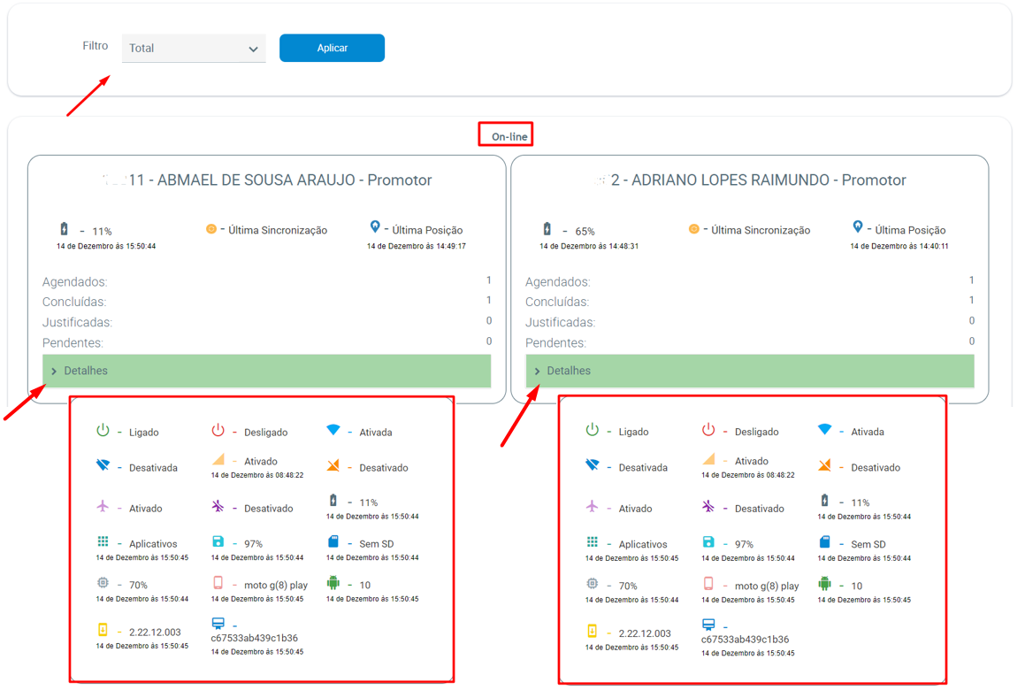Viewport: 1025px width, 690px height.
Task: Click Sem SD card icon in left details panel
Action: pyautogui.click(x=333, y=541)
